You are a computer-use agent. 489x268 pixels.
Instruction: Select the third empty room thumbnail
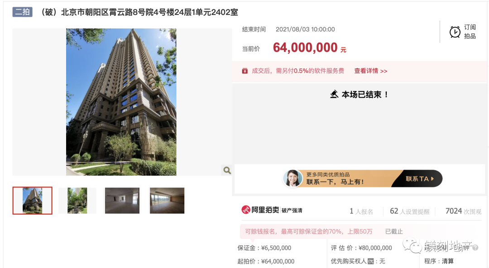[122, 201]
